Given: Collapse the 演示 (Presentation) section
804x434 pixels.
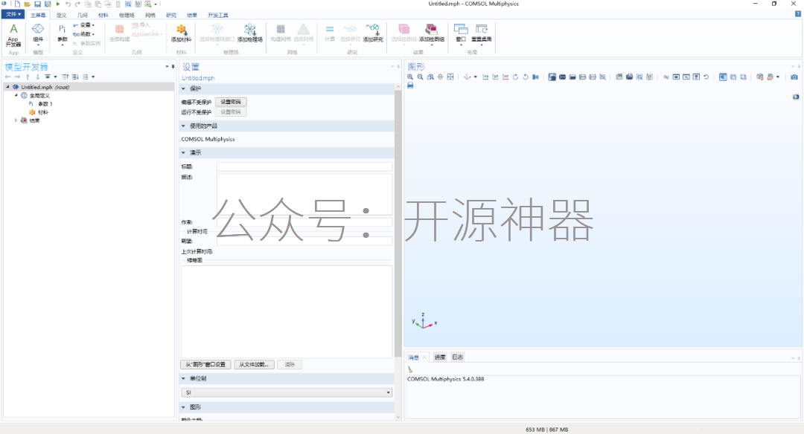Looking at the screenshot, I should pyautogui.click(x=184, y=152).
